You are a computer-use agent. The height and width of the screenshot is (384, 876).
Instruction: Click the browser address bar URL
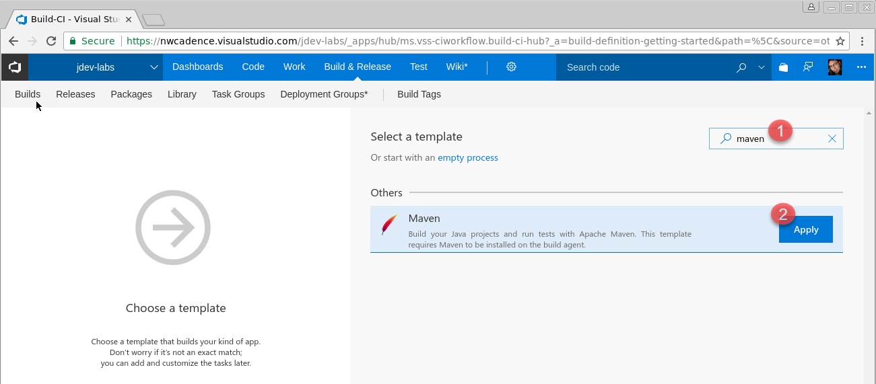coord(478,41)
